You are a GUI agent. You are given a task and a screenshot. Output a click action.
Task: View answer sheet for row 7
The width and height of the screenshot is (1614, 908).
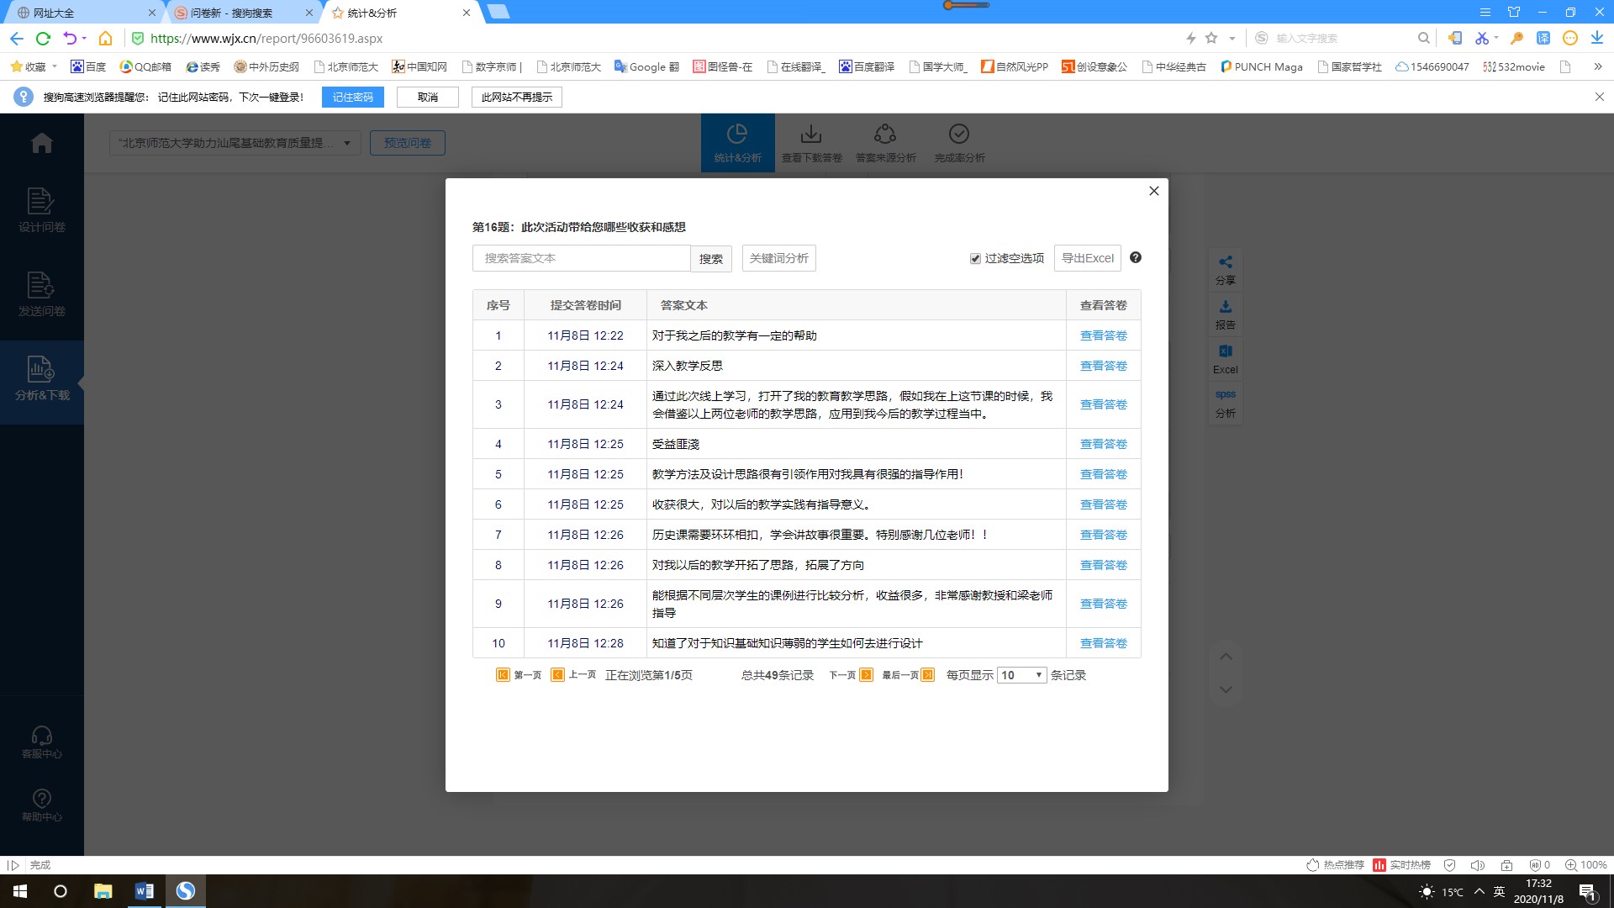click(1103, 535)
